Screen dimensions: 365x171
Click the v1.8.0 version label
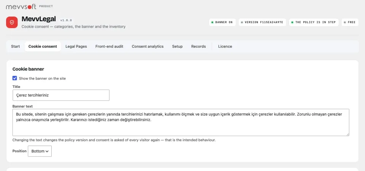[x=66, y=20]
